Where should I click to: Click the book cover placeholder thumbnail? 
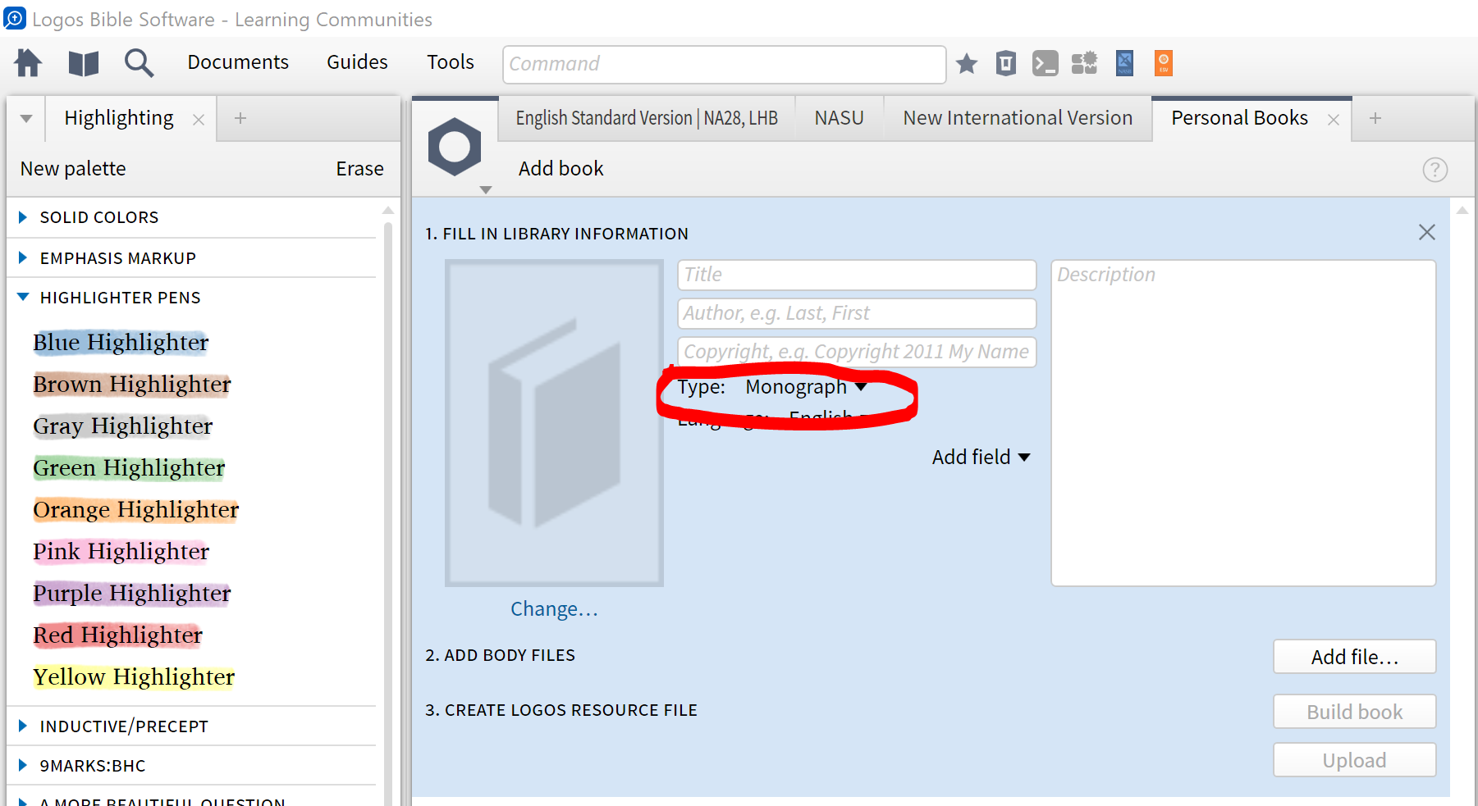coord(554,423)
